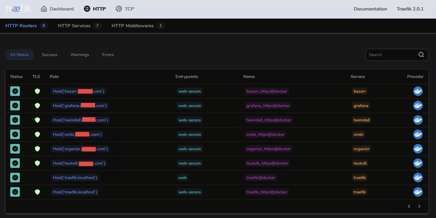Click the heimdall service badge
Screen dimensions: 436x218
pos(362,120)
